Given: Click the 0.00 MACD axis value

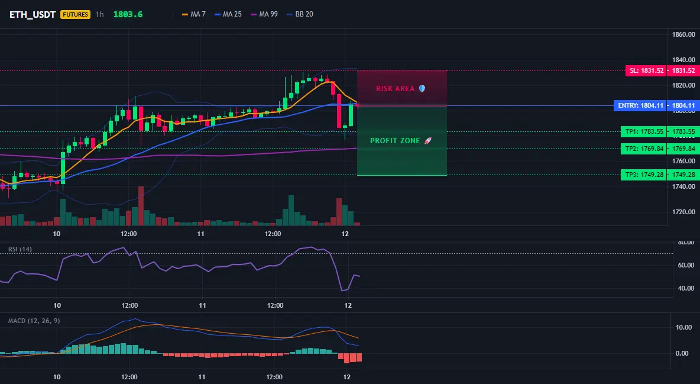Looking at the screenshot, I should 682,354.
